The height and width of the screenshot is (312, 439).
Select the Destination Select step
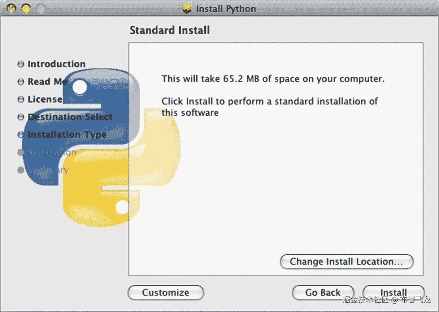pos(70,117)
